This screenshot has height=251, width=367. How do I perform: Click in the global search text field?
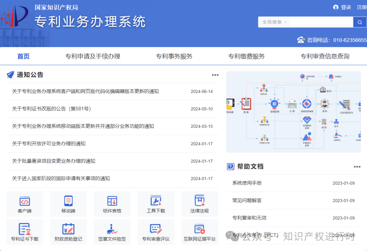321,22
